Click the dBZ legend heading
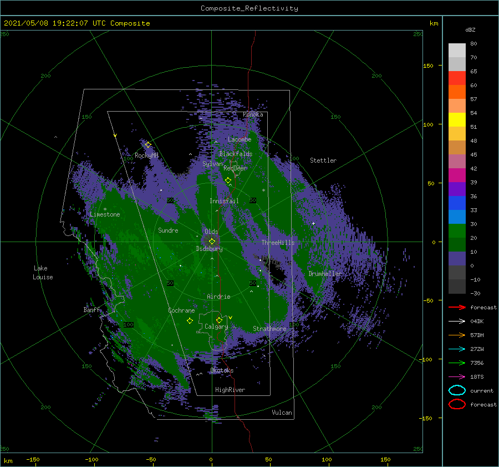This screenshot has width=499, height=467. pos(470,29)
